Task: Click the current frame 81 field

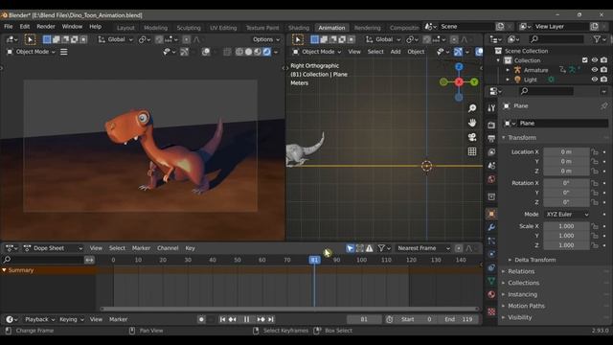Action: (364, 319)
